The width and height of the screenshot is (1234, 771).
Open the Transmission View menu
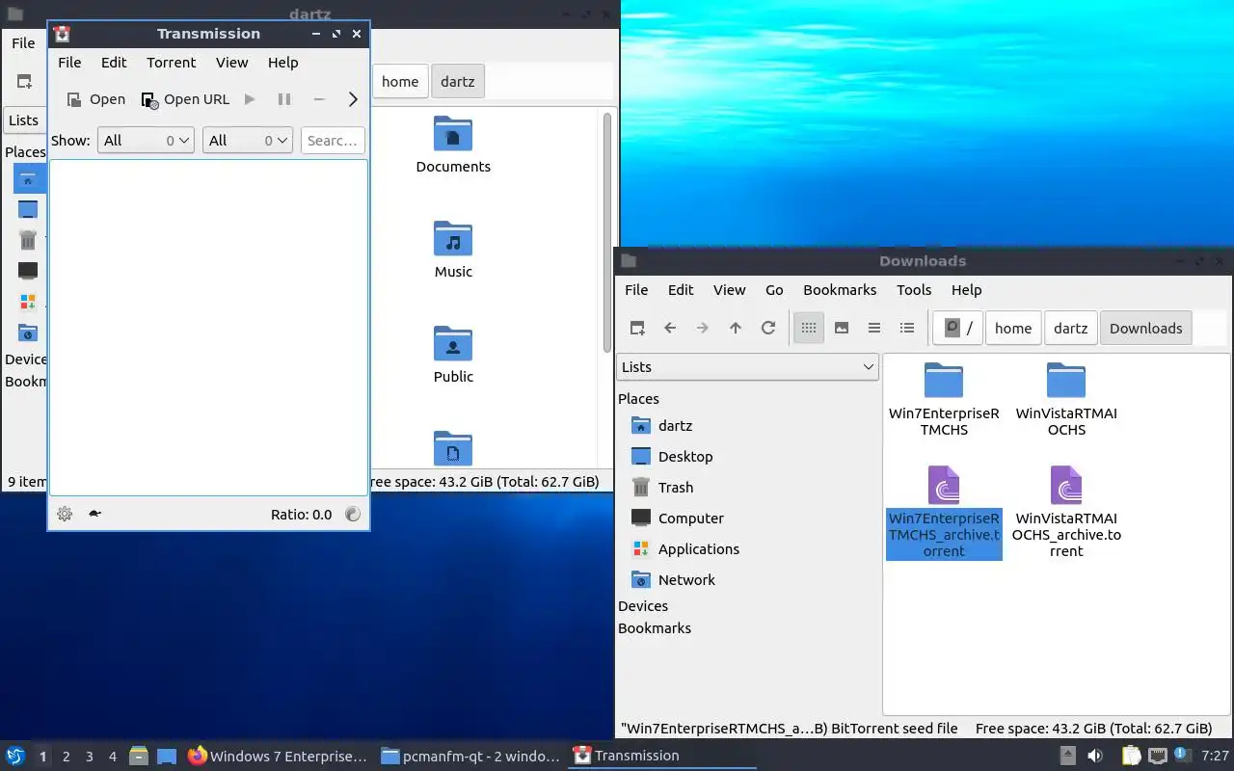coord(231,63)
